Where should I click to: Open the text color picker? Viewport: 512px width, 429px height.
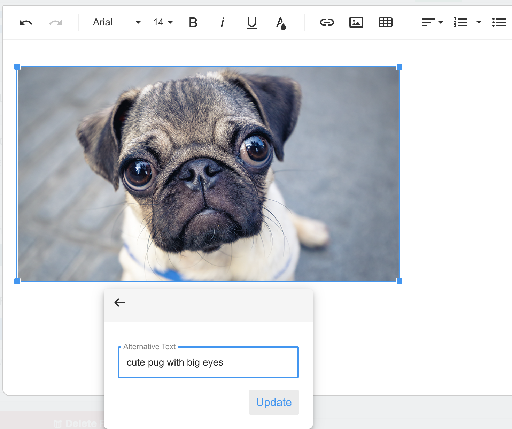point(281,23)
